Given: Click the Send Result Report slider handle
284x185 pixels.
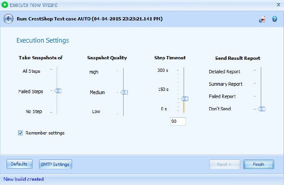Looking at the screenshot, I should click(x=262, y=109).
